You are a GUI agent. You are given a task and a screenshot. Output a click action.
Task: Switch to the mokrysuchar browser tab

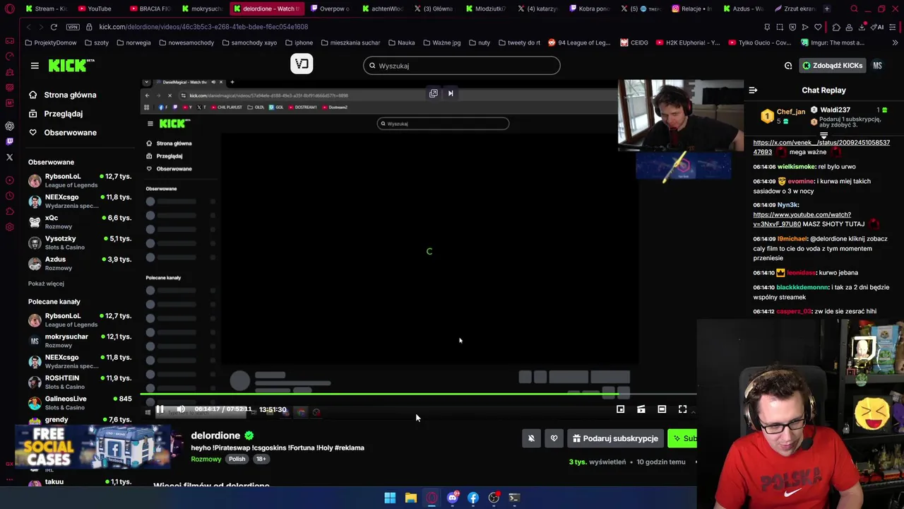click(x=202, y=8)
